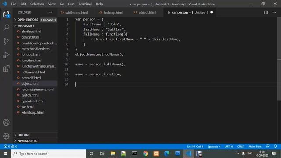
Task: Open the Manage gear settings icon
Action: click(6, 136)
